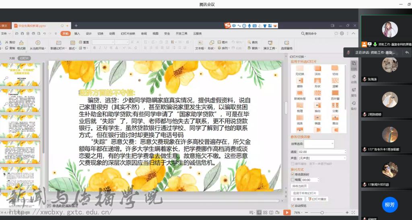The width and height of the screenshot is (412, 220).
Task: Open the 效果选项 dropdown
Action: 319,144
